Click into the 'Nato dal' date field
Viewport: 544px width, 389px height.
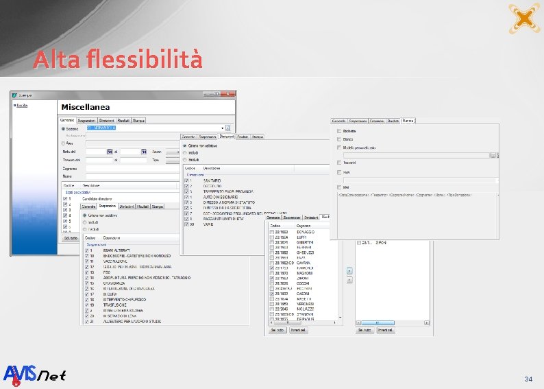[x=96, y=152]
